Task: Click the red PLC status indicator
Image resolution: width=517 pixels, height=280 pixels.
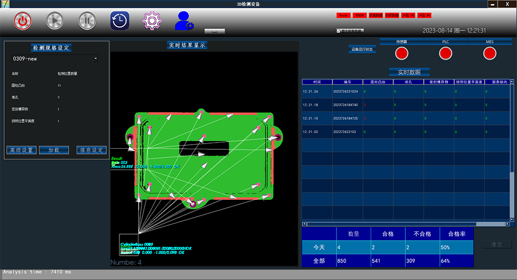Action: [446, 53]
